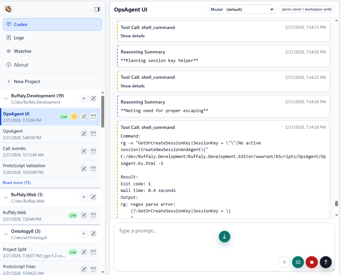The height and width of the screenshot is (275, 341).
Task: Click the Read more (15) link
Action: pyautogui.click(x=17, y=182)
